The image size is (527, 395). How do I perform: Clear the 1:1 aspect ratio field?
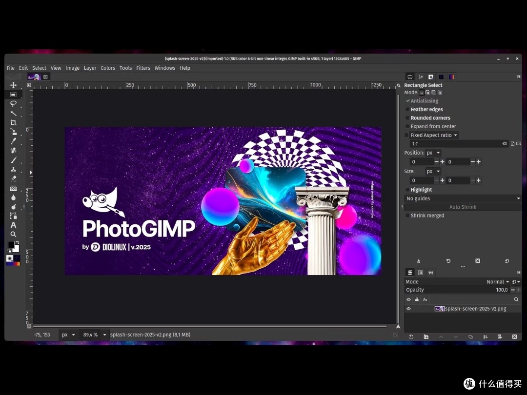click(505, 144)
